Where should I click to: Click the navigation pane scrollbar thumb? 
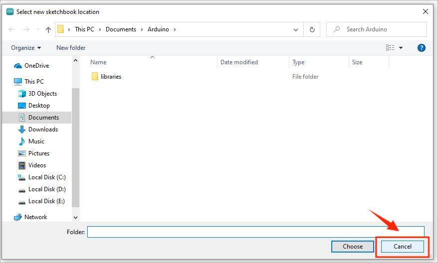click(75, 147)
